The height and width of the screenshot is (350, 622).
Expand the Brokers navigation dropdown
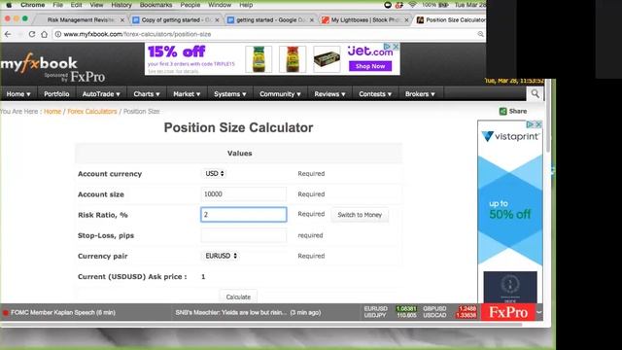click(x=420, y=94)
